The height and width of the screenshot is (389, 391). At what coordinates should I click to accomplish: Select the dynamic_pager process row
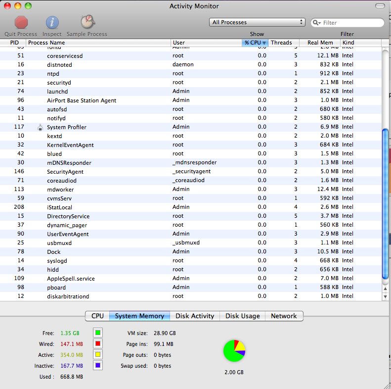pos(191,225)
